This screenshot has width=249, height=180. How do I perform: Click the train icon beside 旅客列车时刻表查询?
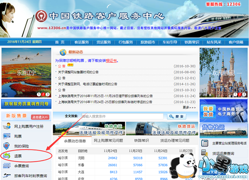coord(7,175)
